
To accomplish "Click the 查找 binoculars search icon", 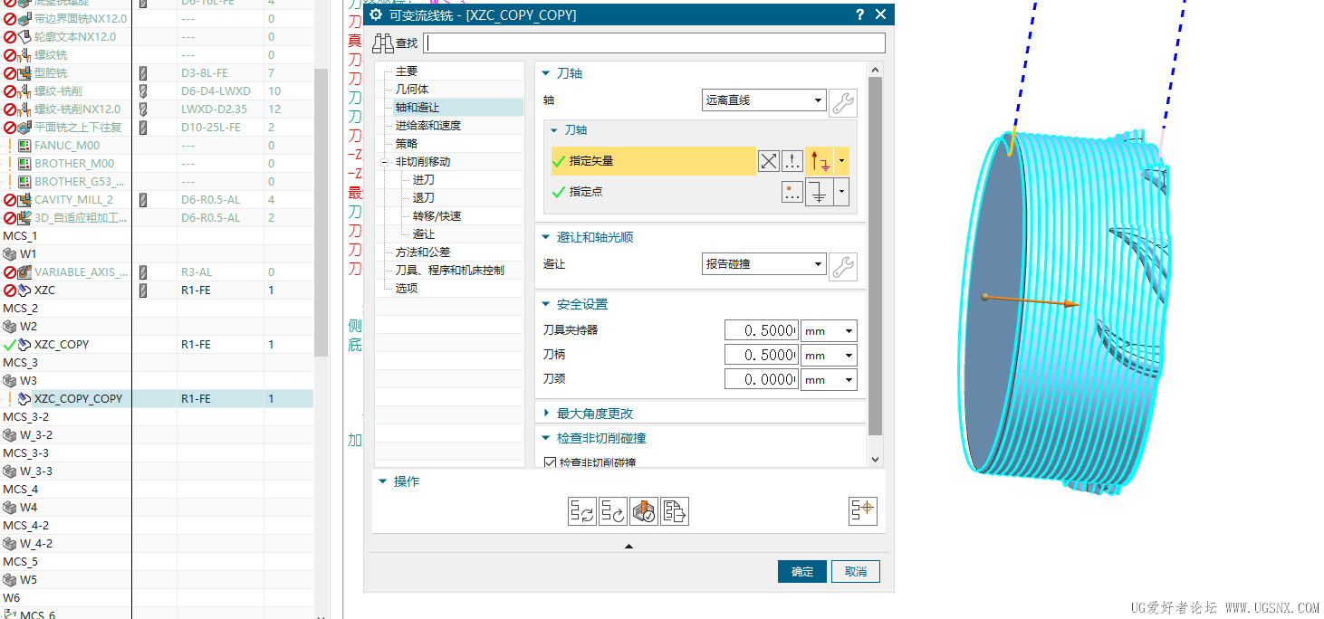I will 384,42.
